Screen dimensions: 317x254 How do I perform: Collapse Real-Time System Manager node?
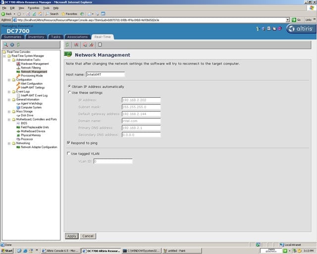click(x=4, y=56)
